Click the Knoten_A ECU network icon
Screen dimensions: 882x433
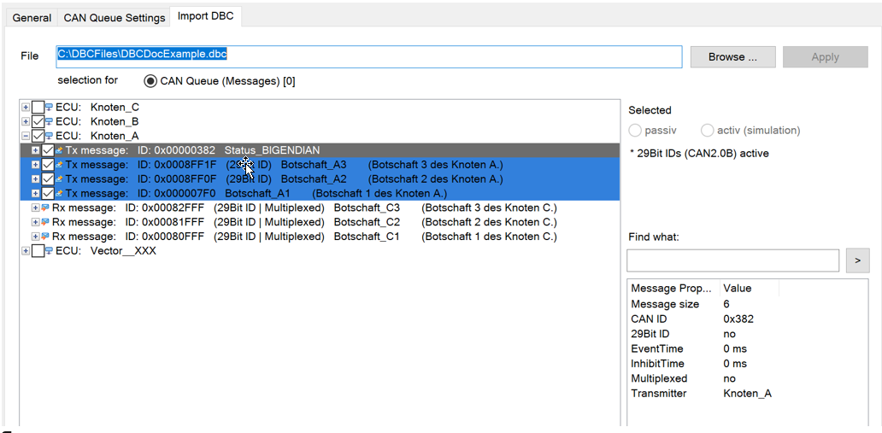(49, 136)
